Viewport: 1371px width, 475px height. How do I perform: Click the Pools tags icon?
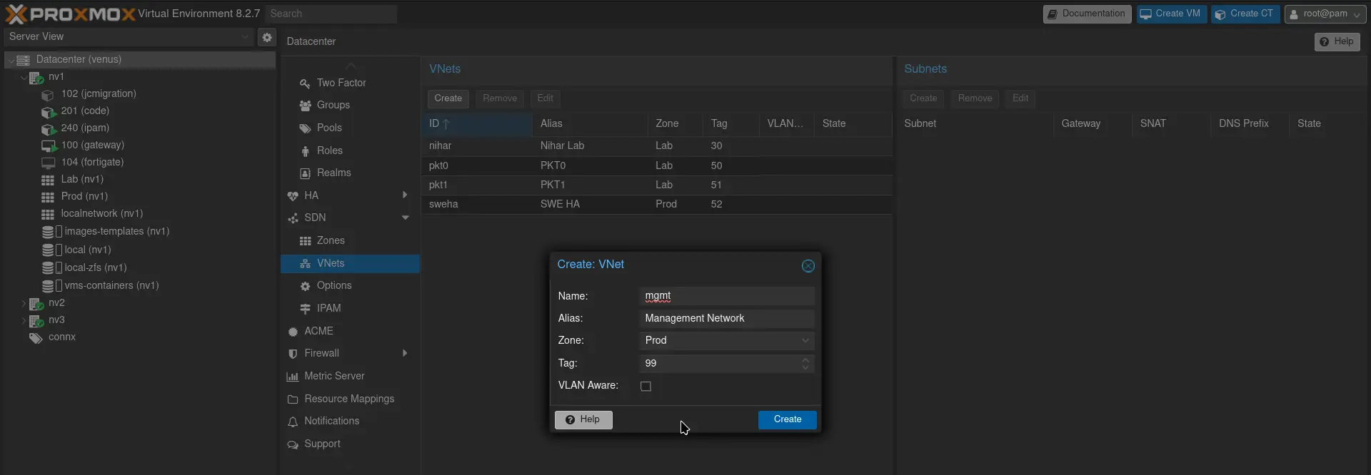point(305,128)
